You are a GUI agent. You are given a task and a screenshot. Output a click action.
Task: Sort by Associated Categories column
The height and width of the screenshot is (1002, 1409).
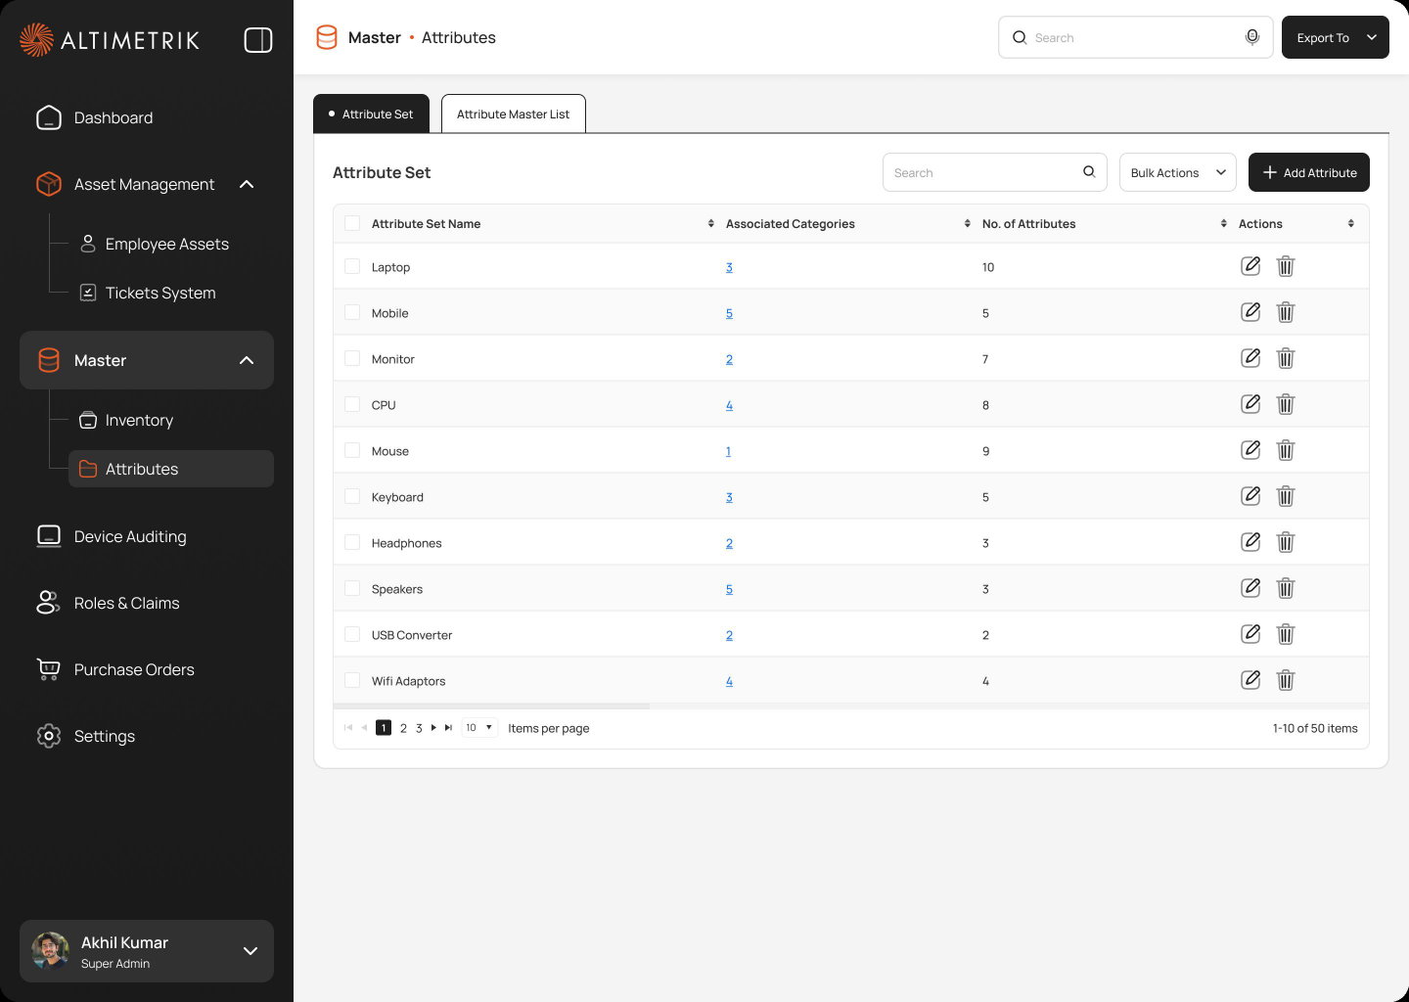967,224
